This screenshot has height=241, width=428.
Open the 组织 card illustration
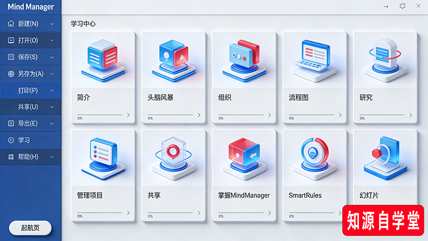[244, 61]
